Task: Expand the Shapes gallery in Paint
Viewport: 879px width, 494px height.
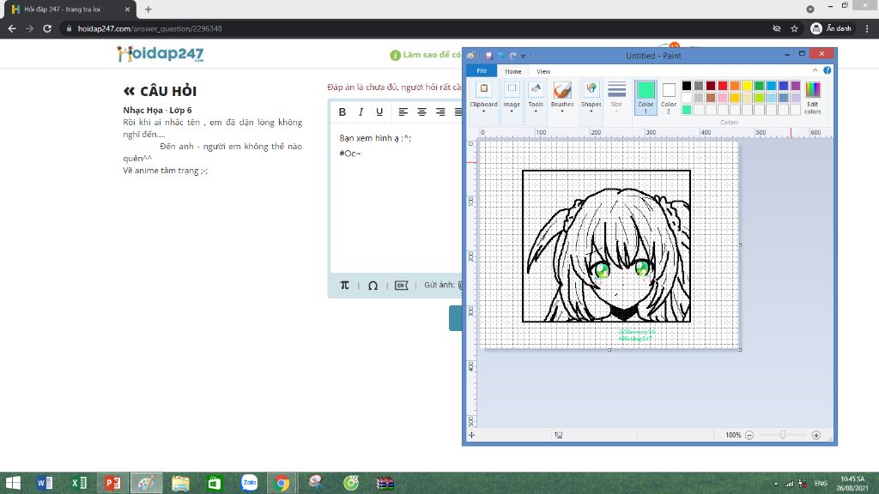Action: pyautogui.click(x=591, y=98)
